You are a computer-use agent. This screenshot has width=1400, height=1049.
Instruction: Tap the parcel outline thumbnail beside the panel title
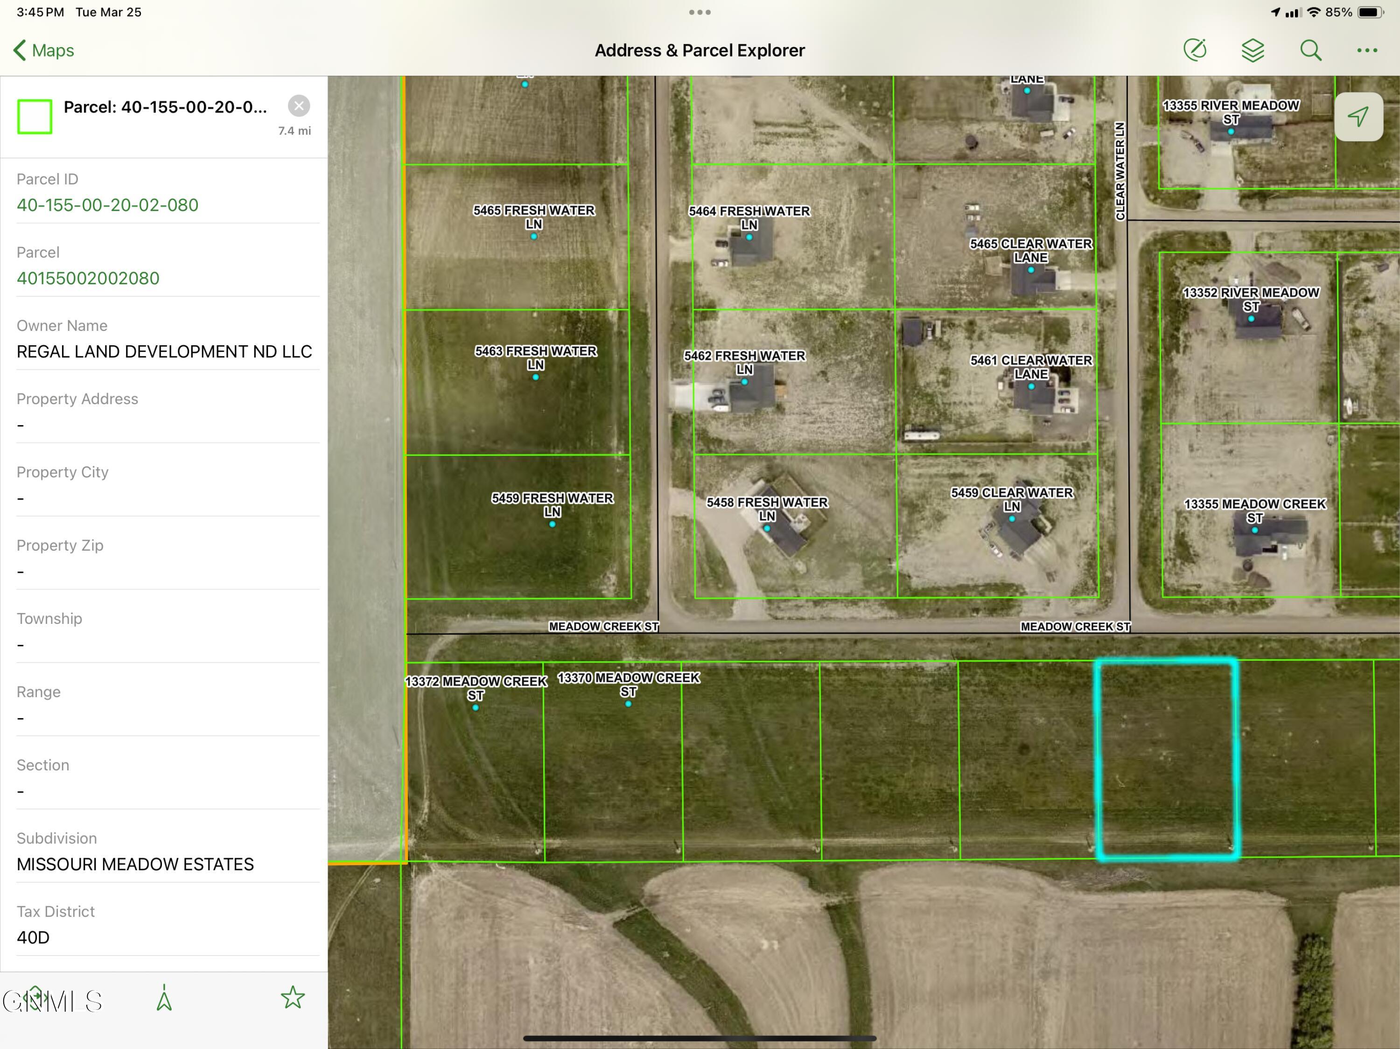(35, 116)
